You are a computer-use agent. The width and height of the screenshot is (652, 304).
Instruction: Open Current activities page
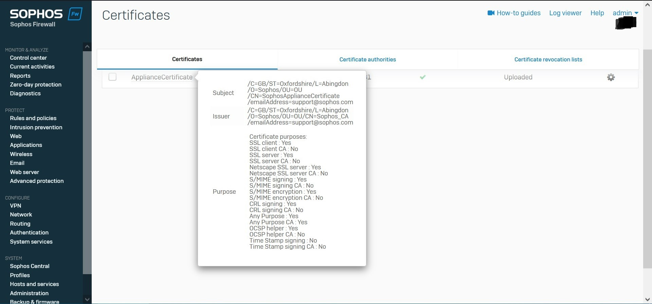32,66
